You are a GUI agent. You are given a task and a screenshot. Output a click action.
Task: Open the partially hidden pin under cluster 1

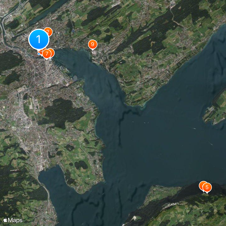click(42, 50)
